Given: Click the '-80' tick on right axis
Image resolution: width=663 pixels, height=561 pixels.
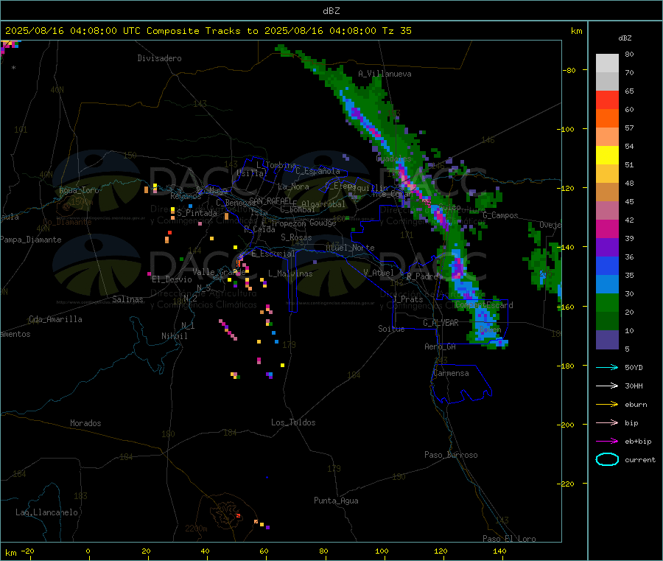Looking at the screenshot, I should pyautogui.click(x=569, y=70).
